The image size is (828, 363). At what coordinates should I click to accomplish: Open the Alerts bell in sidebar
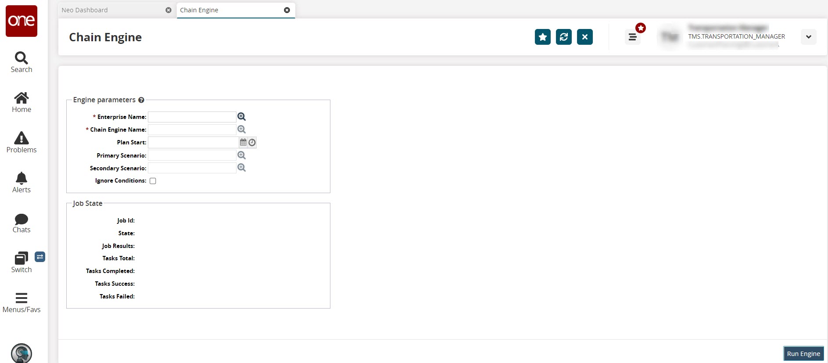pos(22,183)
